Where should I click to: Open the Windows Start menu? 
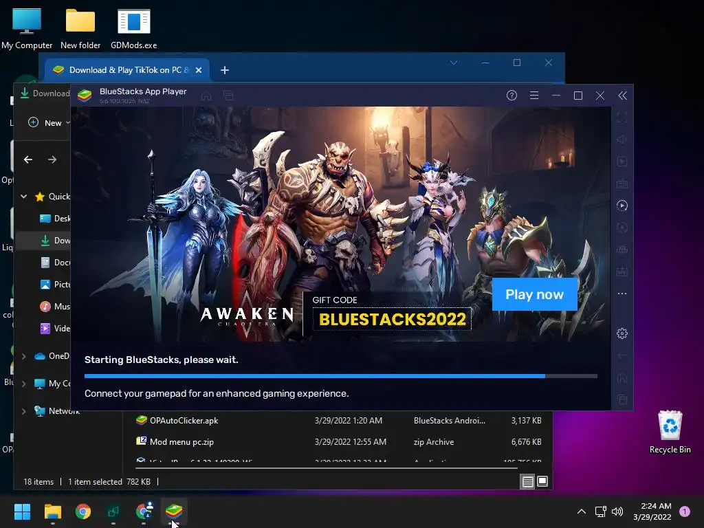22,511
